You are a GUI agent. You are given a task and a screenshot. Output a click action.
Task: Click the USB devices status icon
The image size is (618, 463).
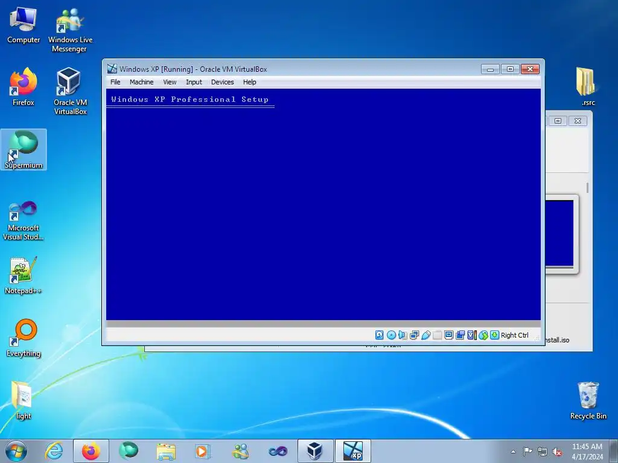pos(425,335)
